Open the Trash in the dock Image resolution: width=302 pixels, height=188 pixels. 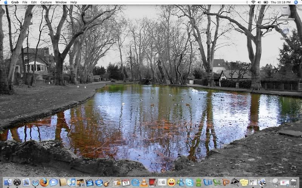coord(294,182)
